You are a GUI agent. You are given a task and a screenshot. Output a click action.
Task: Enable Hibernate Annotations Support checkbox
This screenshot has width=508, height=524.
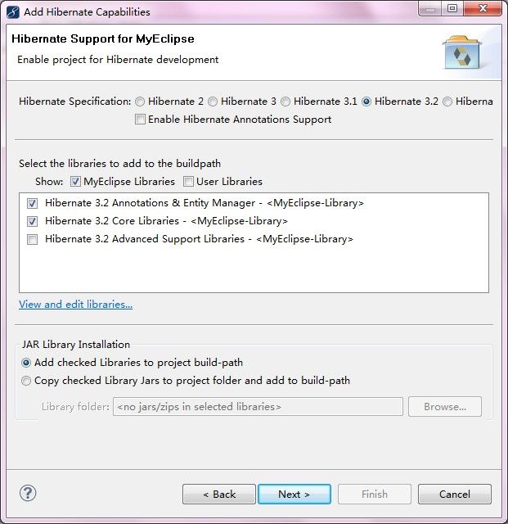140,120
